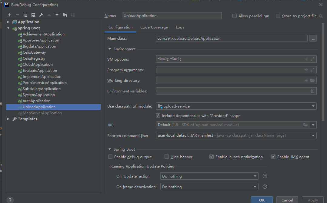327x203 pixels.
Task: Select CelixRegistry configuration
Action: pyautogui.click(x=34, y=58)
